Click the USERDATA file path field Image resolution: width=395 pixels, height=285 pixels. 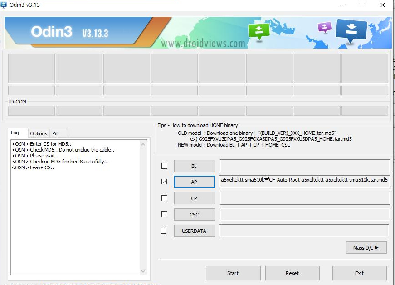pos(304,231)
